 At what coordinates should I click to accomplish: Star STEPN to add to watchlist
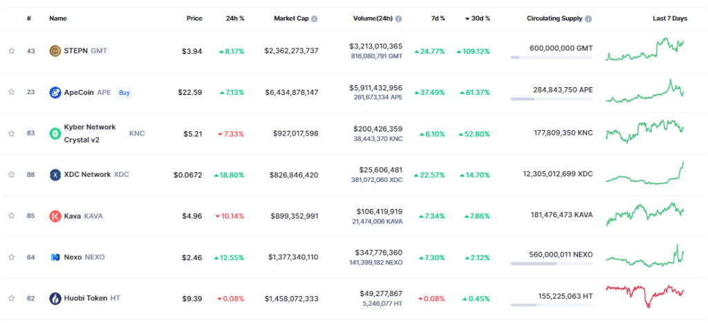(12, 50)
